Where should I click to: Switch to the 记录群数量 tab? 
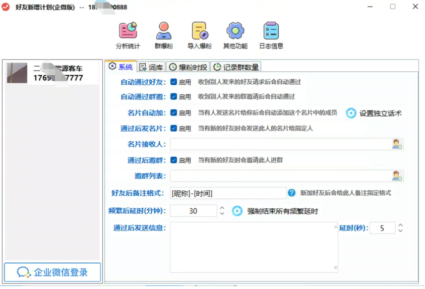(x=236, y=67)
